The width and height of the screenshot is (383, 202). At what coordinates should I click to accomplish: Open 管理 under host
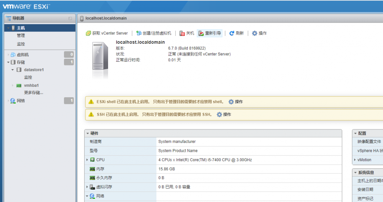pyautogui.click(x=21, y=36)
